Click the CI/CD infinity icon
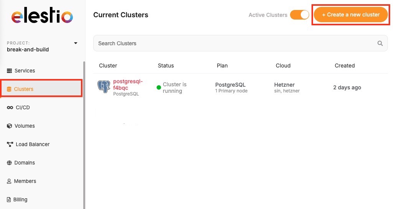 coord(10,108)
